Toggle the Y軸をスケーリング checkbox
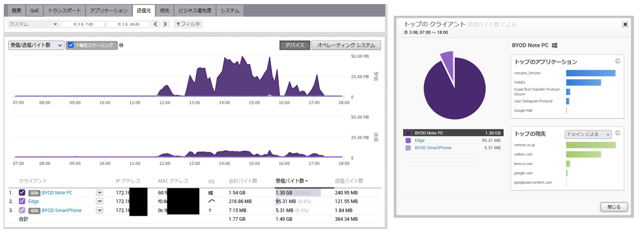 71,45
